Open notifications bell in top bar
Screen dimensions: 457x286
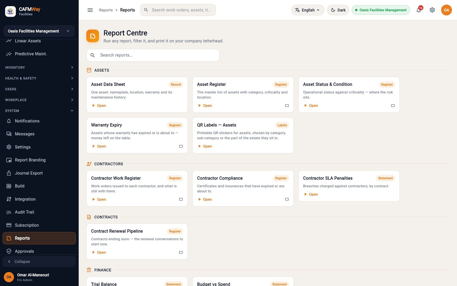point(418,10)
